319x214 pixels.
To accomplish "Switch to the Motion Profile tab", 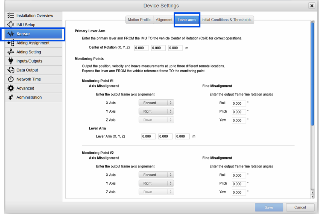I will (139, 20).
